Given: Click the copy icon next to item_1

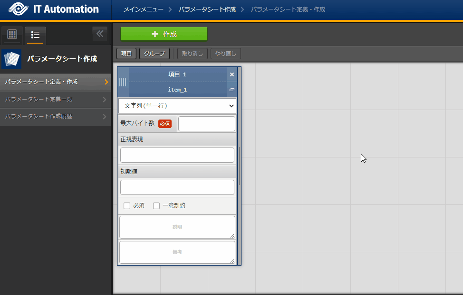Looking at the screenshot, I should click(232, 90).
